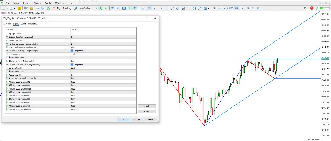The height and width of the screenshot is (141, 331).
Task: Click the Reset button
Action: pyautogui.click(x=151, y=120)
